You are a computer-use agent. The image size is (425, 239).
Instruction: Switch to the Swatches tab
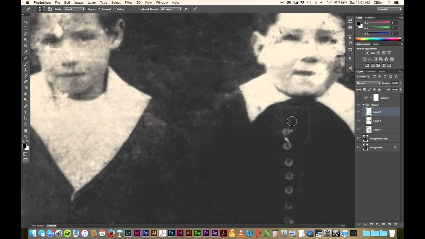[370, 18]
